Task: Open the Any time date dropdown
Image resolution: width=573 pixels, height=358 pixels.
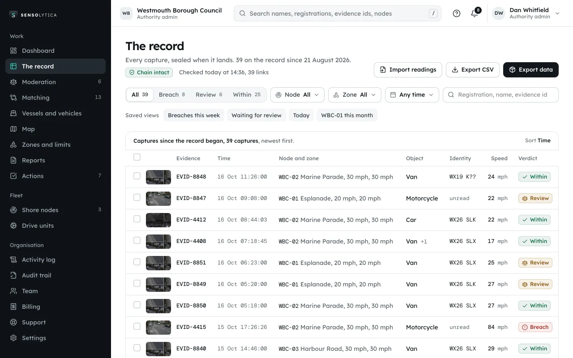Action: click(412, 95)
